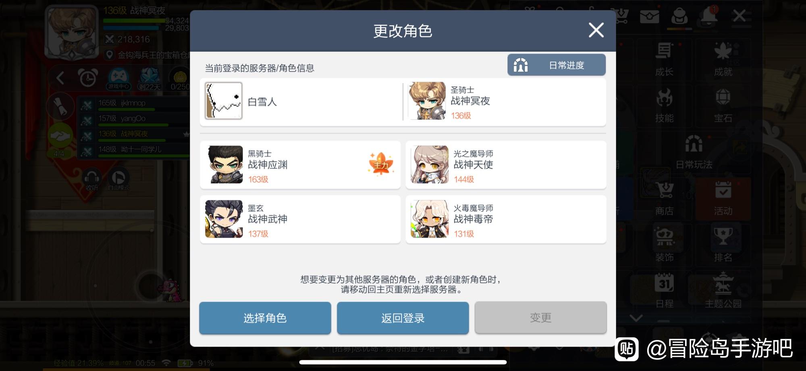Click the current server 白雪人 thumbnail
Screen dimensions: 806x371
224,101
